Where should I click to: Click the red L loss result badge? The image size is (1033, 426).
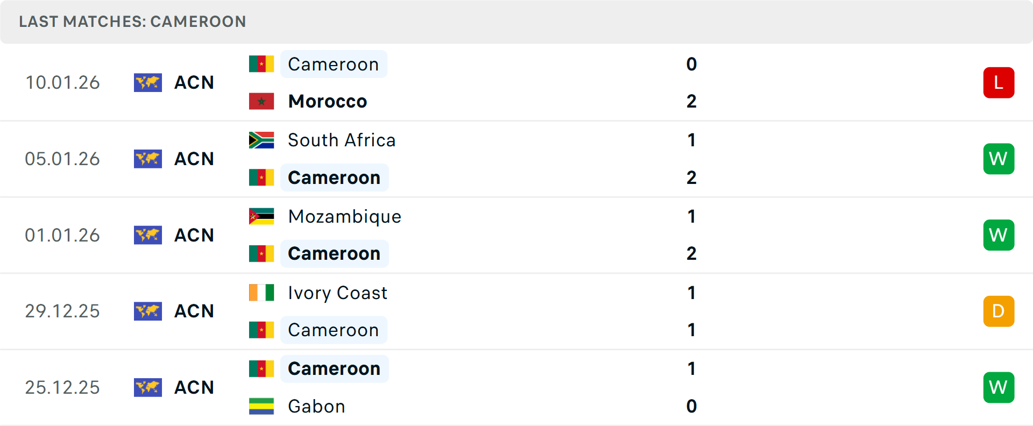coord(999,82)
